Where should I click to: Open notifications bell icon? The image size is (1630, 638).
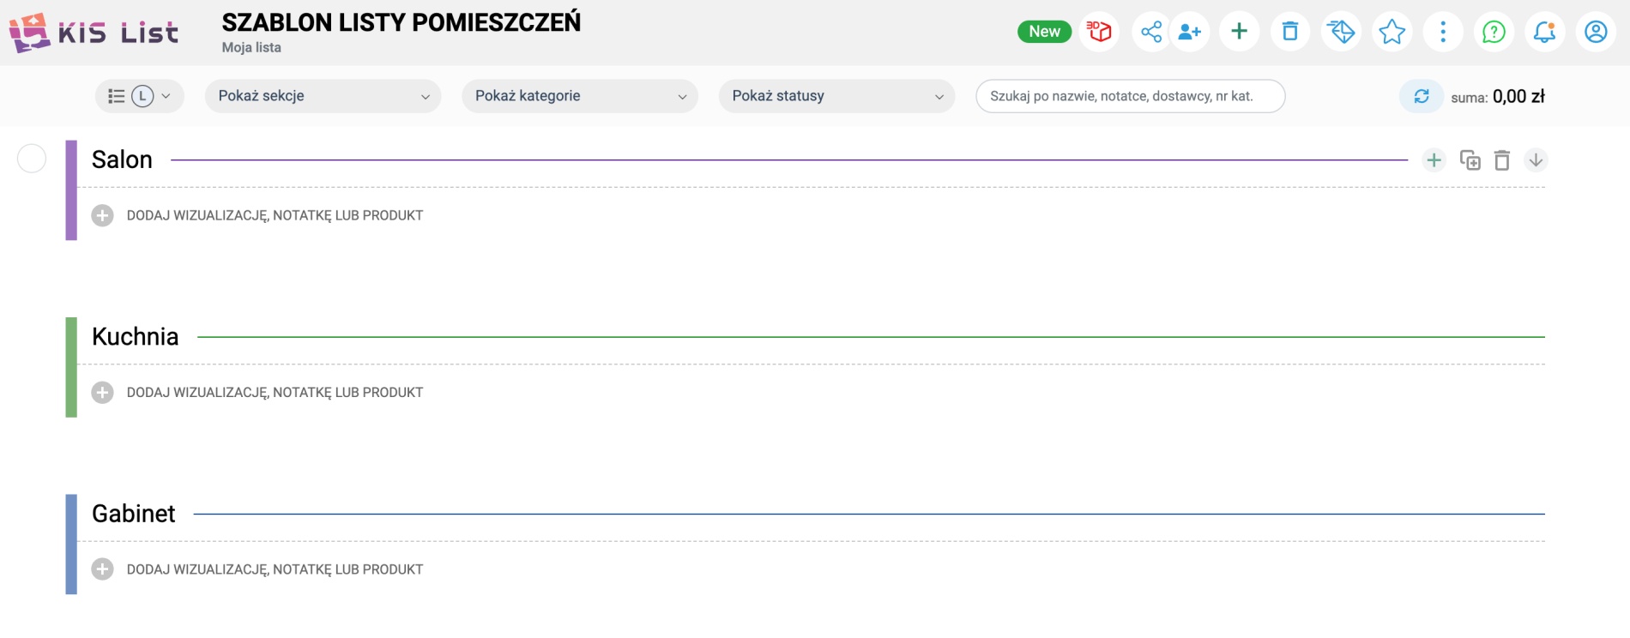coord(1544,32)
